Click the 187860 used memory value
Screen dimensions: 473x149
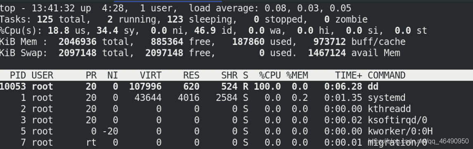pos(248,42)
